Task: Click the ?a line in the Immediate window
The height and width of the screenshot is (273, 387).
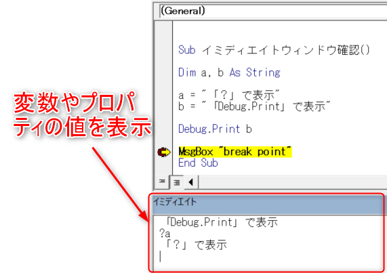Action: pos(165,233)
